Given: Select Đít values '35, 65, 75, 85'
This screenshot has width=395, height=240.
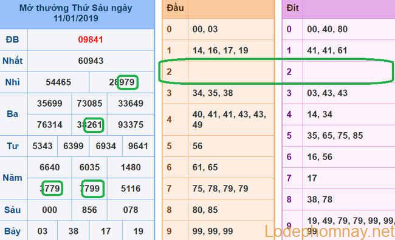Looking at the screenshot, I should point(335,136).
